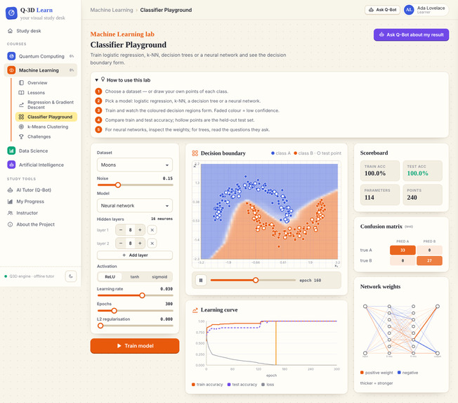Open Regression & Gradient Descent lab
This screenshot has height=403, width=458.
[46, 105]
